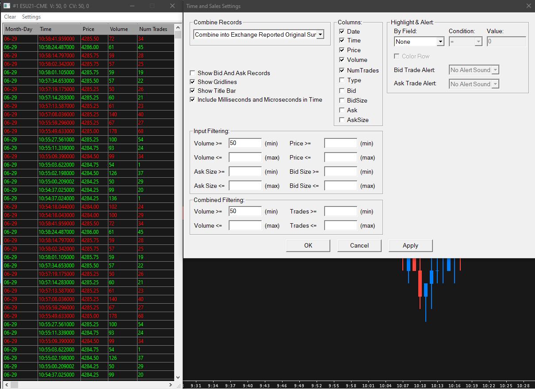This screenshot has width=535, height=389.
Task: Close the Time and Sales Settings dialog
Action: 528,6
